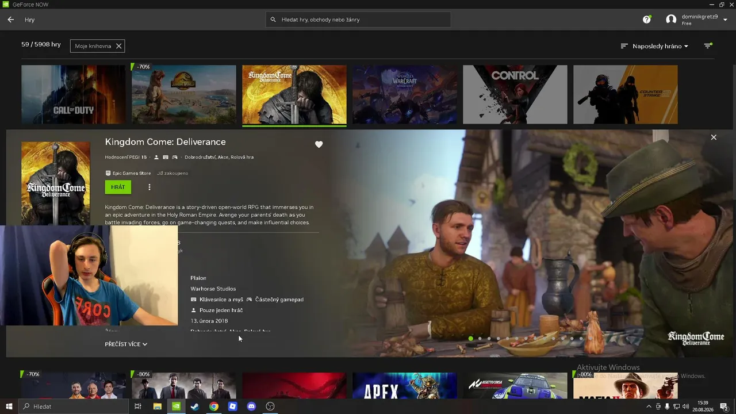Open the Windows Start menu
Viewport: 736px width, 414px height.
click(x=9, y=407)
